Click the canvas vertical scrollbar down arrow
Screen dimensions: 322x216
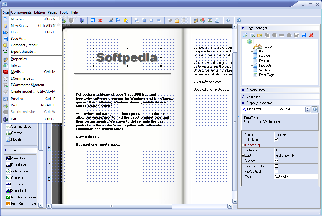click(x=235, y=202)
